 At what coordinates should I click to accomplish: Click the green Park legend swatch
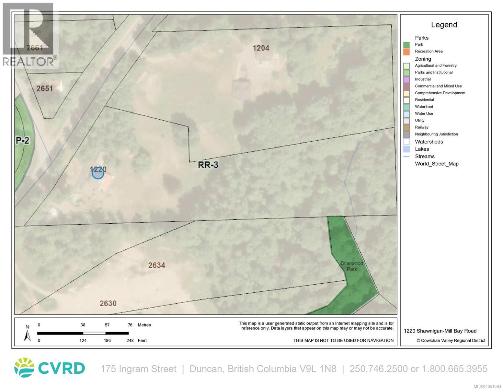(x=406, y=45)
